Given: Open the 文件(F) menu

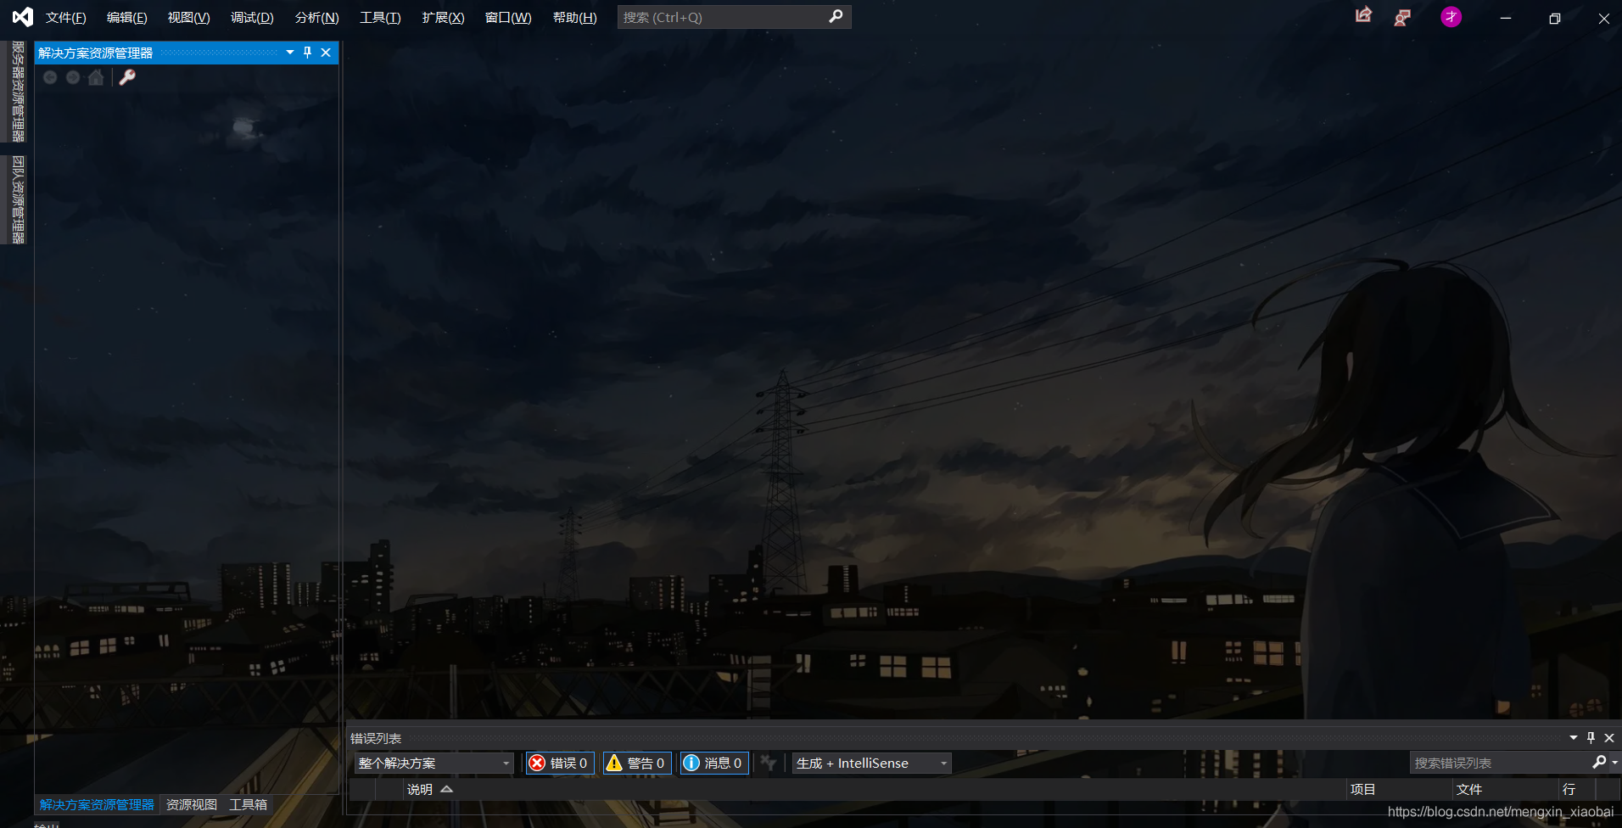Looking at the screenshot, I should click(66, 18).
